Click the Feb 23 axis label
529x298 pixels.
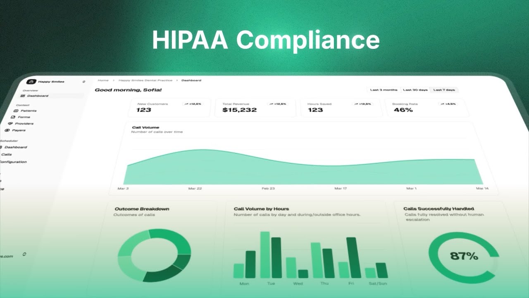coord(268,188)
